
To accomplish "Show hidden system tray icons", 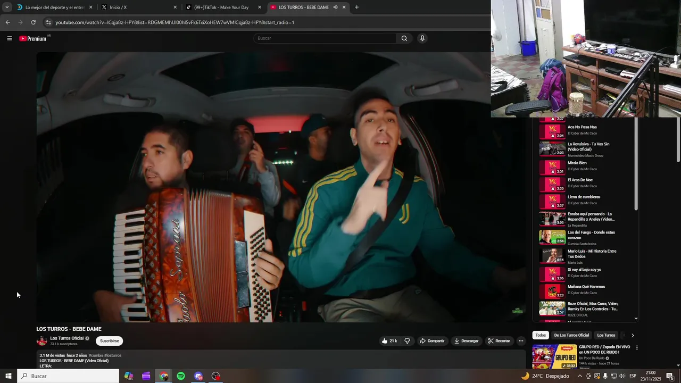I will (580, 376).
